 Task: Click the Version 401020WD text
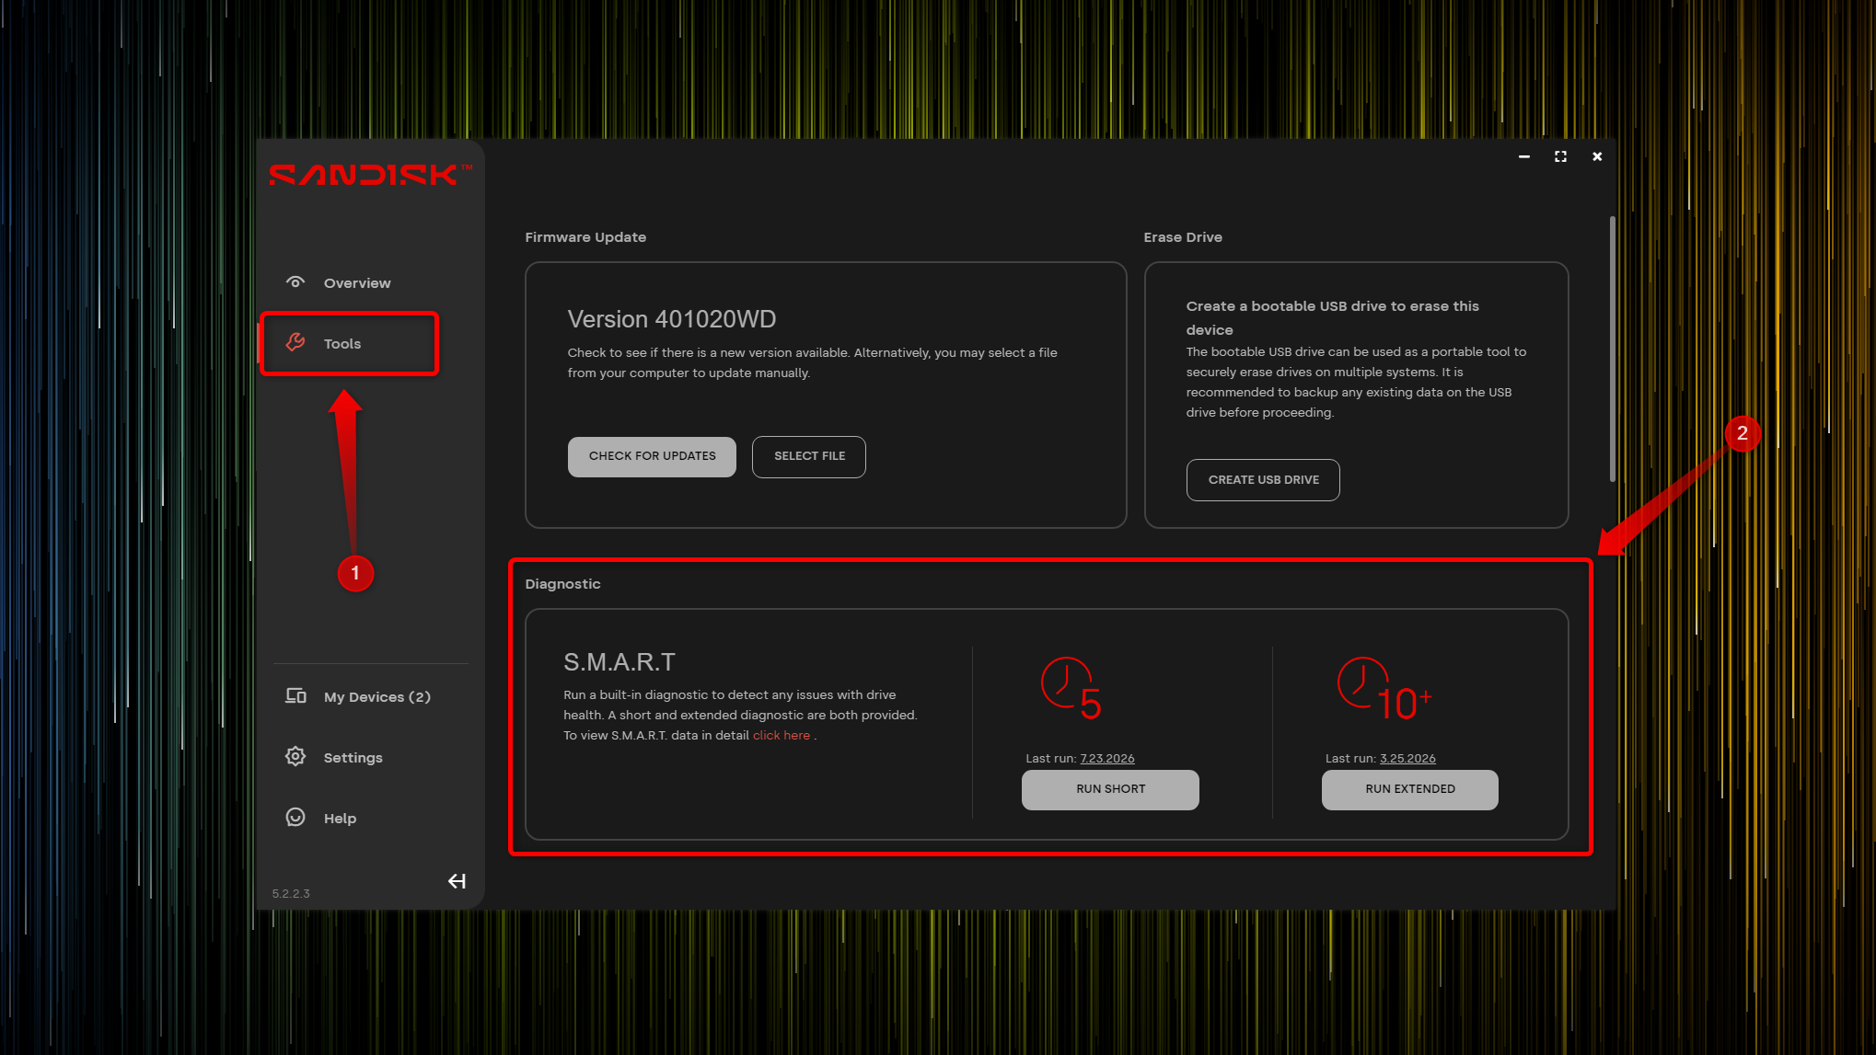(672, 319)
